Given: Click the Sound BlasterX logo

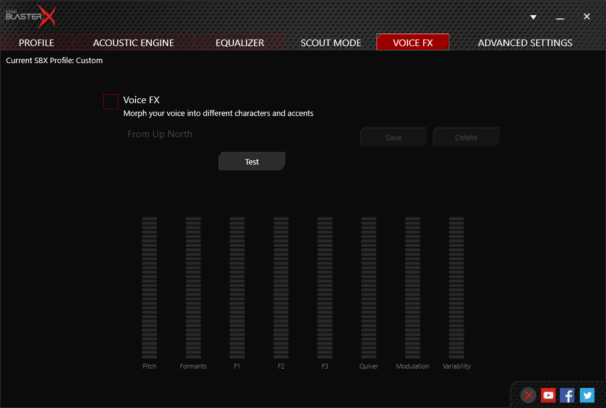Looking at the screenshot, I should [x=30, y=16].
